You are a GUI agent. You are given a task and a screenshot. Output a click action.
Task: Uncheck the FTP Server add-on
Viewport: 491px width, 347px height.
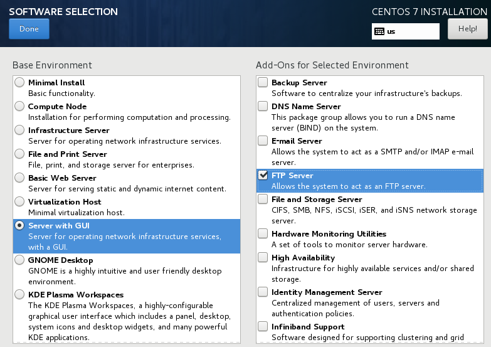pos(263,175)
